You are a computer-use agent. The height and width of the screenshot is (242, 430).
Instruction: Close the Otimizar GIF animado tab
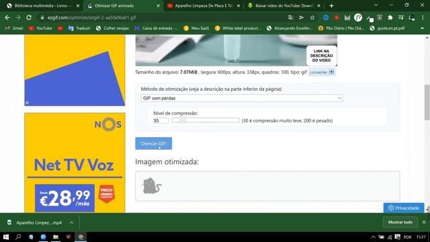tap(158, 6)
